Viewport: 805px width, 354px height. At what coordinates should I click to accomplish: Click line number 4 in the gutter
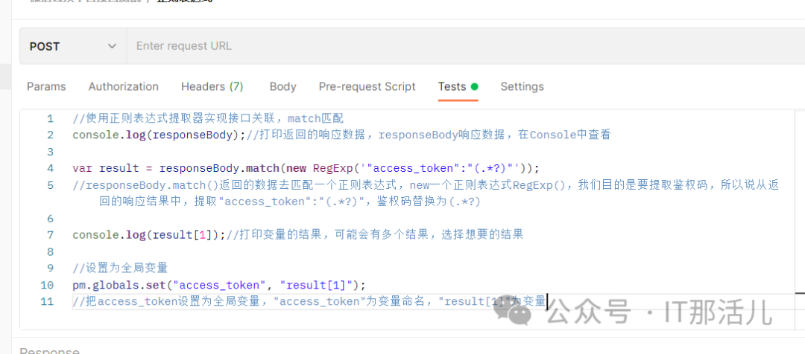(50, 168)
